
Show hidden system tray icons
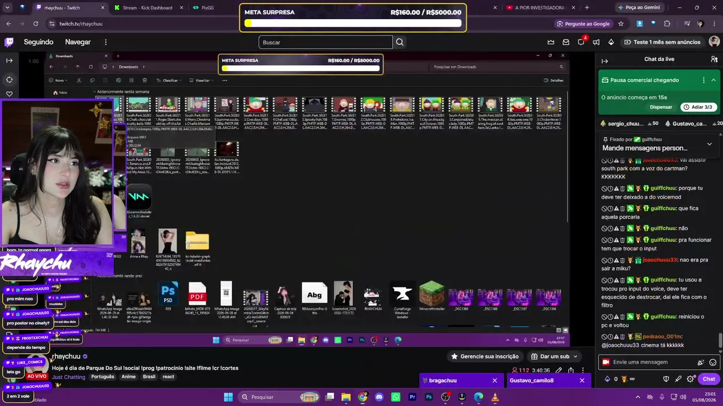(x=638, y=397)
